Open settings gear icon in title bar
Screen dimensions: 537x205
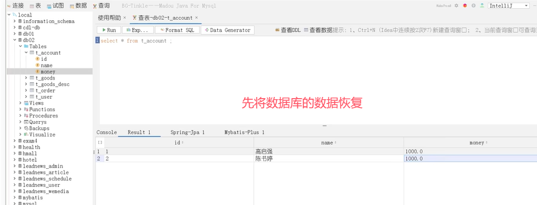(x=456, y=6)
